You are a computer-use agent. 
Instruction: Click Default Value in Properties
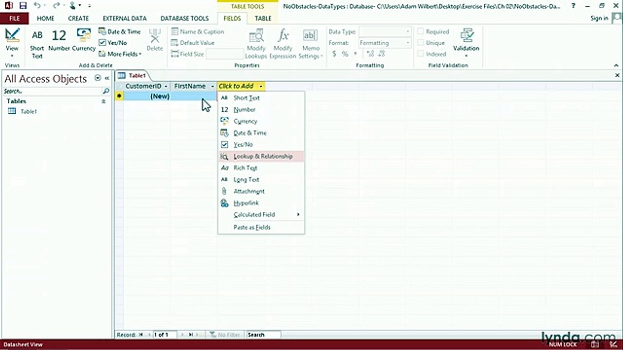point(193,43)
